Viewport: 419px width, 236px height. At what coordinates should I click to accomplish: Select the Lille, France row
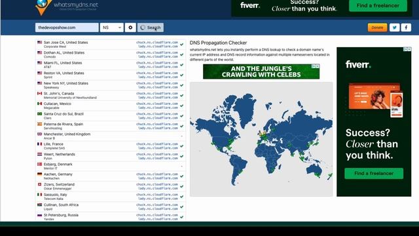[x=111, y=146]
